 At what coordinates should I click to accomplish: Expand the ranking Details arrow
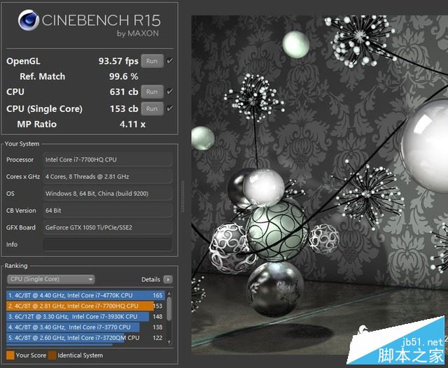click(x=168, y=279)
